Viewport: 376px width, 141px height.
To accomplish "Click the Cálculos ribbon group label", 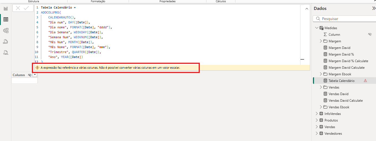I will pyautogui.click(x=221, y=1).
